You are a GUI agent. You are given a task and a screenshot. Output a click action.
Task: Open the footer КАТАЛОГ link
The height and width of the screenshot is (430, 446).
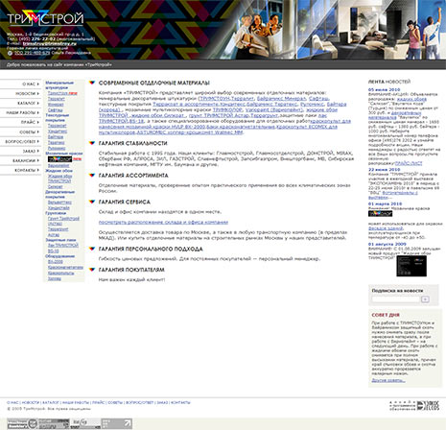point(51,402)
